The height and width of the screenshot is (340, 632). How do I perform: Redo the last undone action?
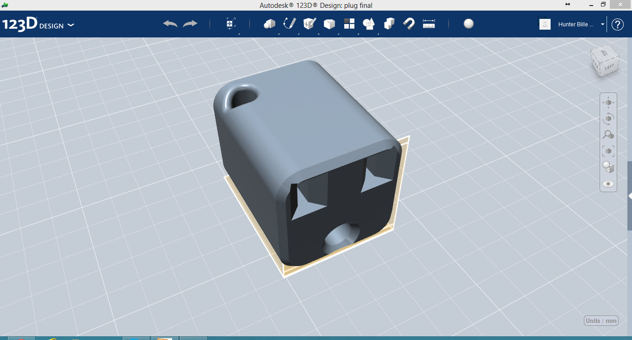pyautogui.click(x=190, y=24)
